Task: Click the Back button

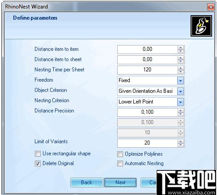Action: (87, 183)
